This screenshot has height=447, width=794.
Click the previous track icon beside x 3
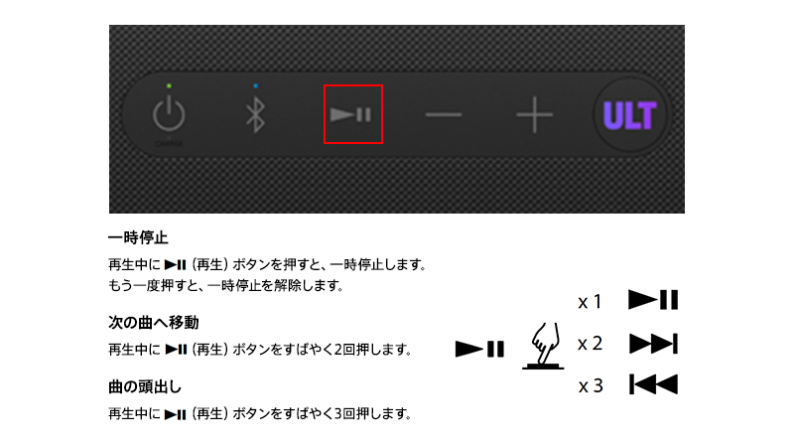point(653,384)
